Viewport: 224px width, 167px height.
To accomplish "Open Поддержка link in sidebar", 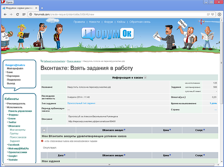I will [x=14, y=80].
